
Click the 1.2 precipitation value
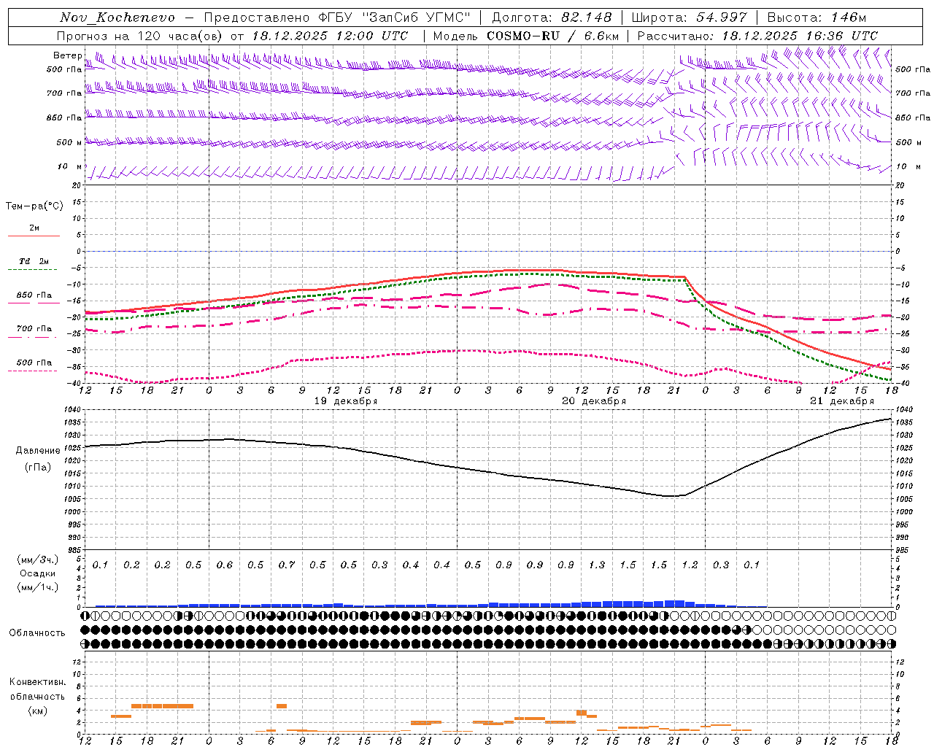pyautogui.click(x=690, y=565)
